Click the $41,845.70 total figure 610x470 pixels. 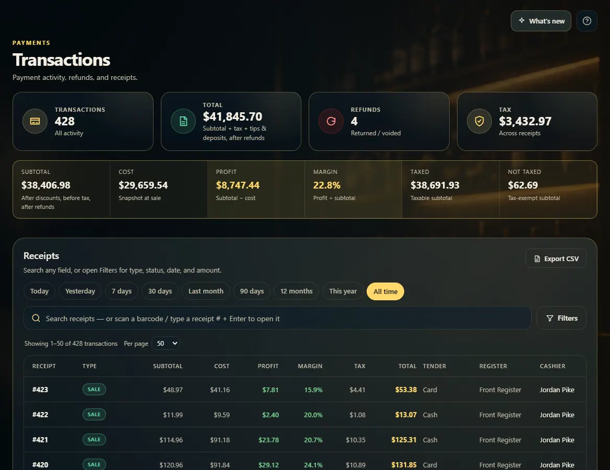pyautogui.click(x=232, y=116)
